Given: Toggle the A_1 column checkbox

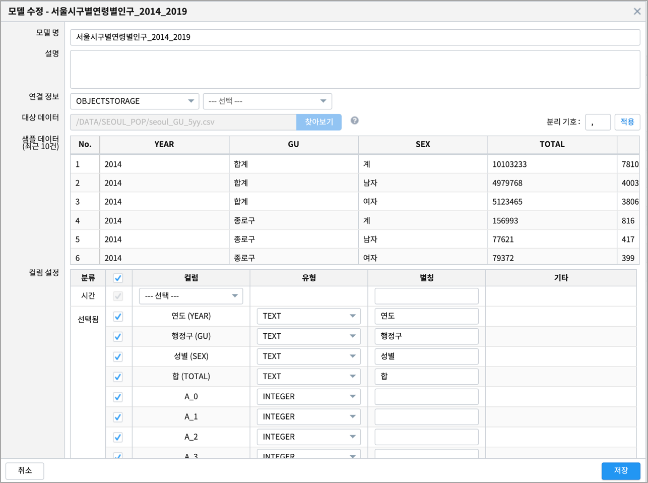Looking at the screenshot, I should (x=118, y=417).
